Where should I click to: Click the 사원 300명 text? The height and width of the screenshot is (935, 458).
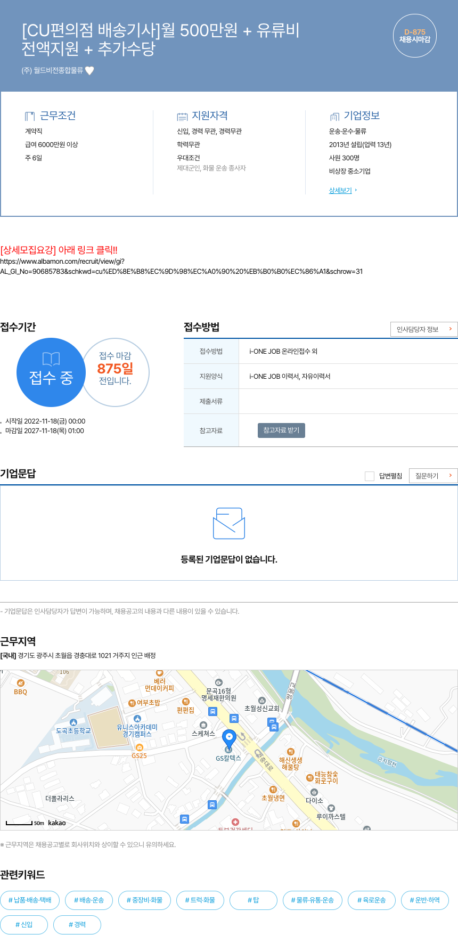point(344,158)
